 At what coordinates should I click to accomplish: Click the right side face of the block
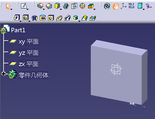point(145,78)
